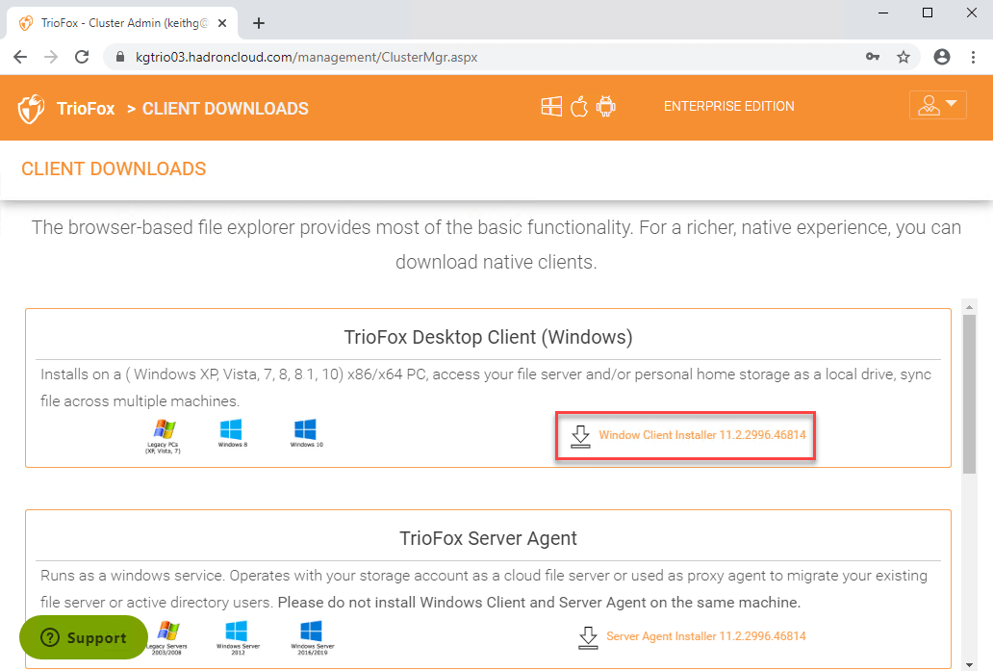
Task: Click the TrioFox breadcrumb link in header
Action: [86, 109]
